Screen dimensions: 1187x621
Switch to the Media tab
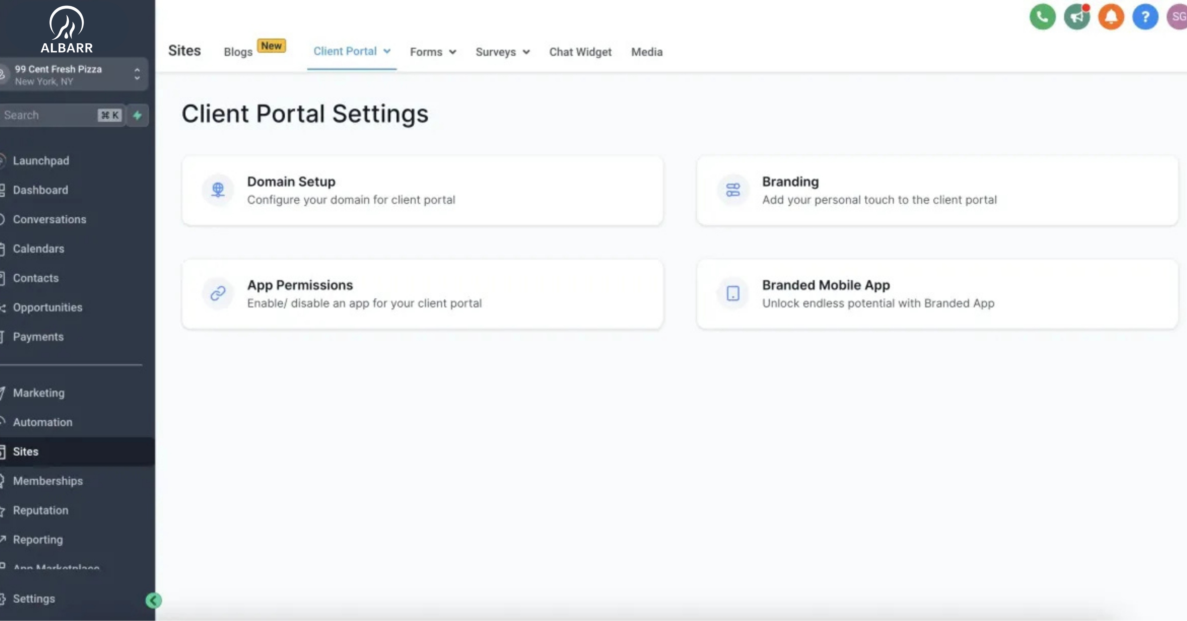646,52
